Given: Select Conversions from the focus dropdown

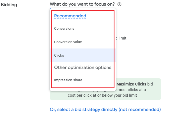Looking at the screenshot, I should click(x=64, y=29).
